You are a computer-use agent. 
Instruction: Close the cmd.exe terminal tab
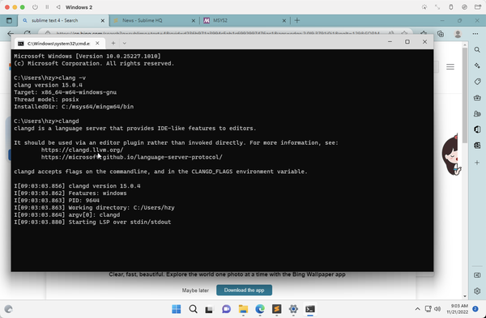[x=97, y=44]
